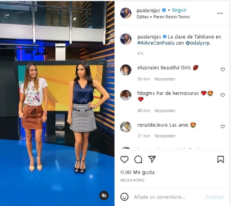Open paolarojas profile picture in header
The image size is (231, 206).
tap(126, 13)
